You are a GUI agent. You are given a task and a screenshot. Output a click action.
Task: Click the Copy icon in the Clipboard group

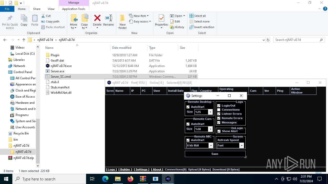coord(24,18)
